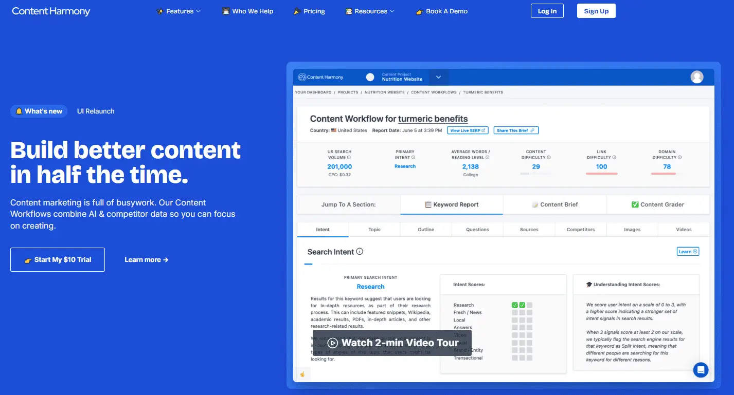Open the Book A Demo menu item
Image resolution: width=734 pixels, height=395 pixels.
tap(441, 11)
